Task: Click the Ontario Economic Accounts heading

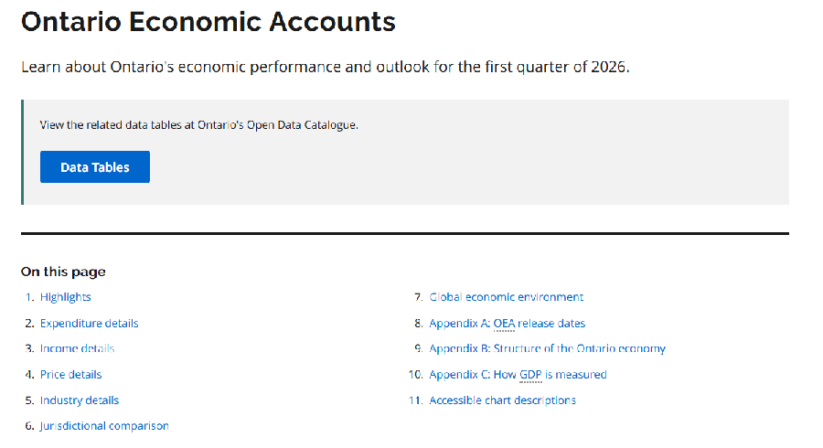Action: (x=208, y=22)
